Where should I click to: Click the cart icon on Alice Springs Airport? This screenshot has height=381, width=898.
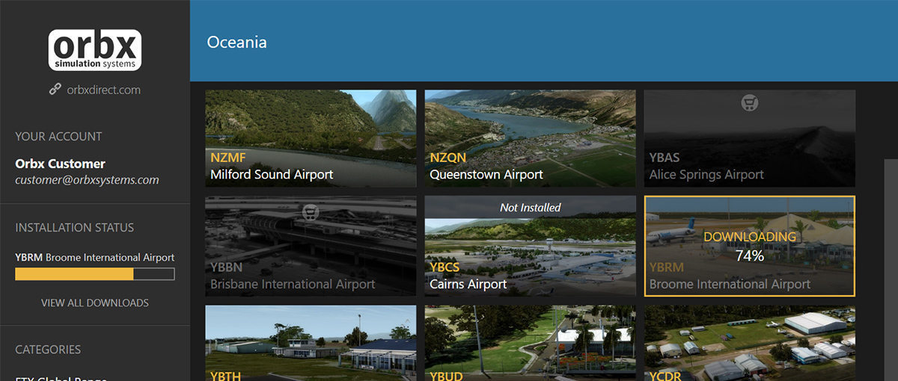click(749, 103)
